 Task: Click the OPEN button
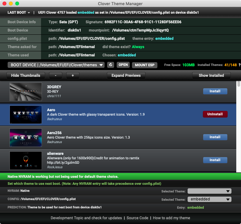pos(123,65)
